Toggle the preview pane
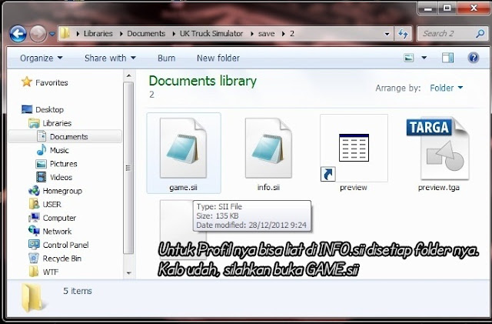The height and width of the screenshot is (324, 492). click(x=447, y=58)
